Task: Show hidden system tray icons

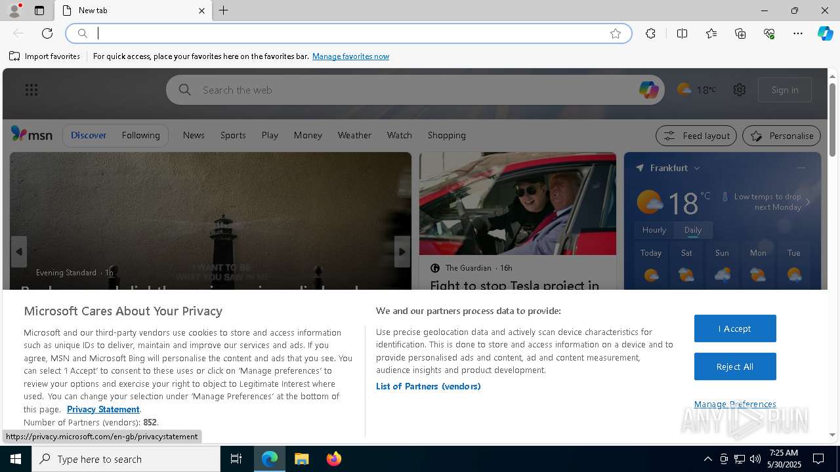Action: tap(707, 459)
